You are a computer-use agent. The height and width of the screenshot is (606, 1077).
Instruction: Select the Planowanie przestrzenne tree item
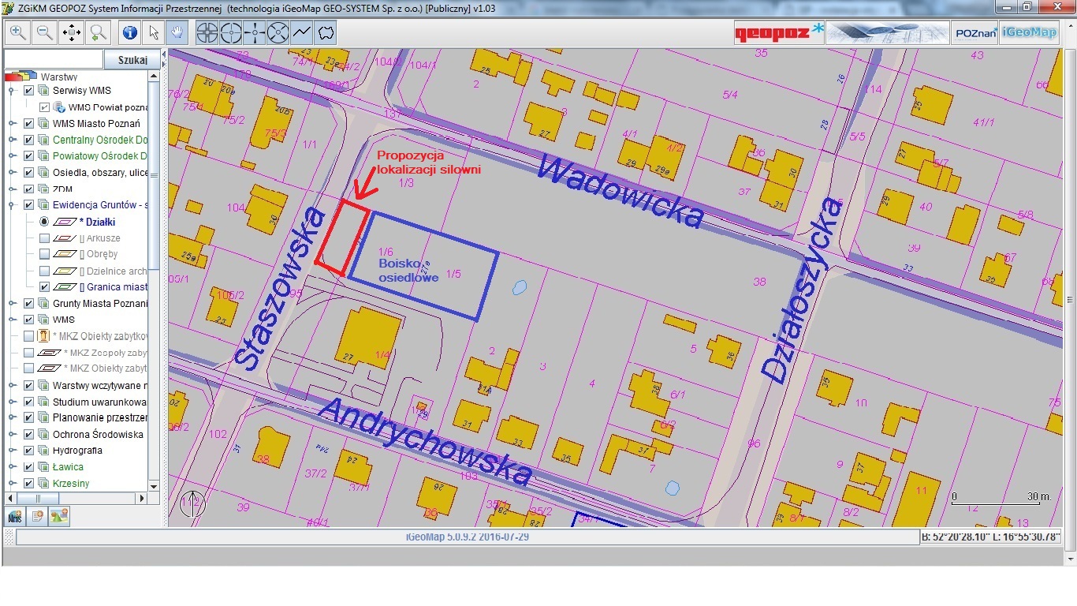pos(99,418)
